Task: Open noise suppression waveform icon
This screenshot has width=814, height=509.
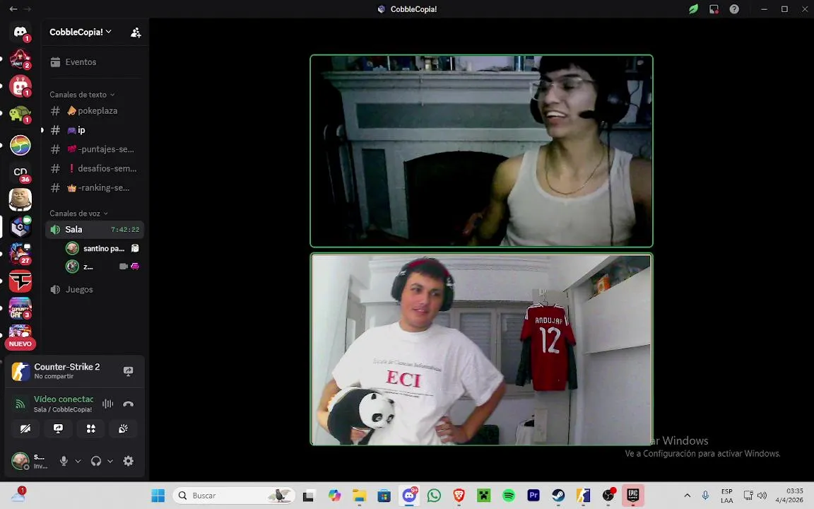Action: 108,404
